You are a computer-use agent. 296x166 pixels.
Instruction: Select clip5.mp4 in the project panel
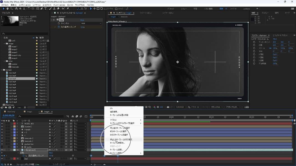click(x=12, y=82)
